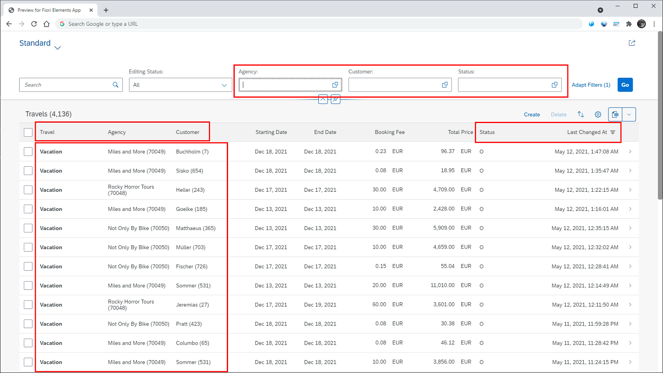Close the Fiori Elements App tab
Screen dimensions: 663x373
click(91, 10)
